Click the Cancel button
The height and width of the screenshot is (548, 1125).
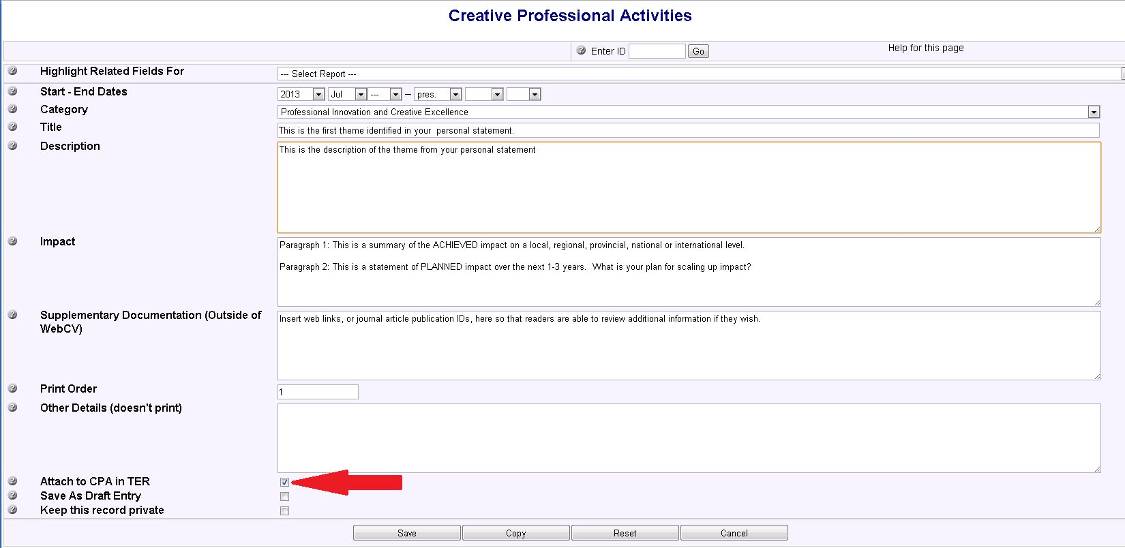pyautogui.click(x=734, y=533)
